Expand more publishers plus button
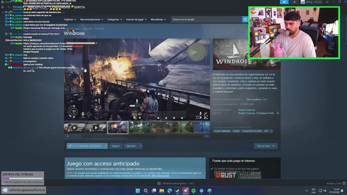Viewport: 347px width, 195px height. click(x=278, y=113)
